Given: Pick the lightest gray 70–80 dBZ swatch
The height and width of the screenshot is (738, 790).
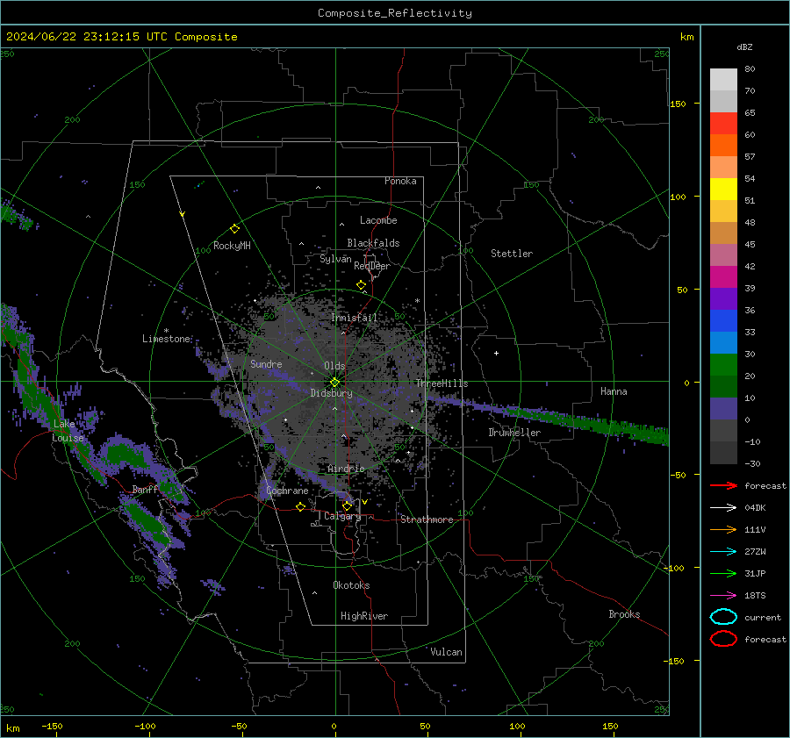Looking at the screenshot, I should [723, 80].
